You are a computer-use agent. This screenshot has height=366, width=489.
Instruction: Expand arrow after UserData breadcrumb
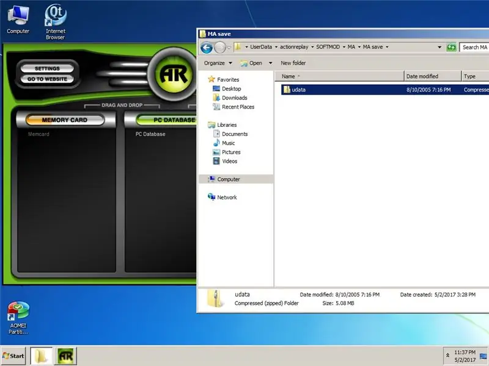click(276, 47)
